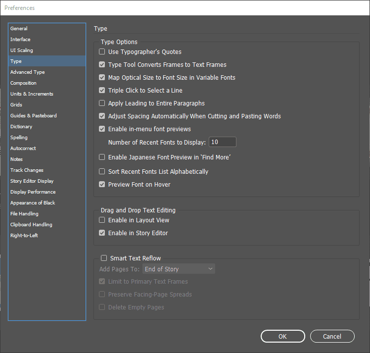Select File Handling category
This screenshot has height=353, width=370.
click(x=47, y=214)
